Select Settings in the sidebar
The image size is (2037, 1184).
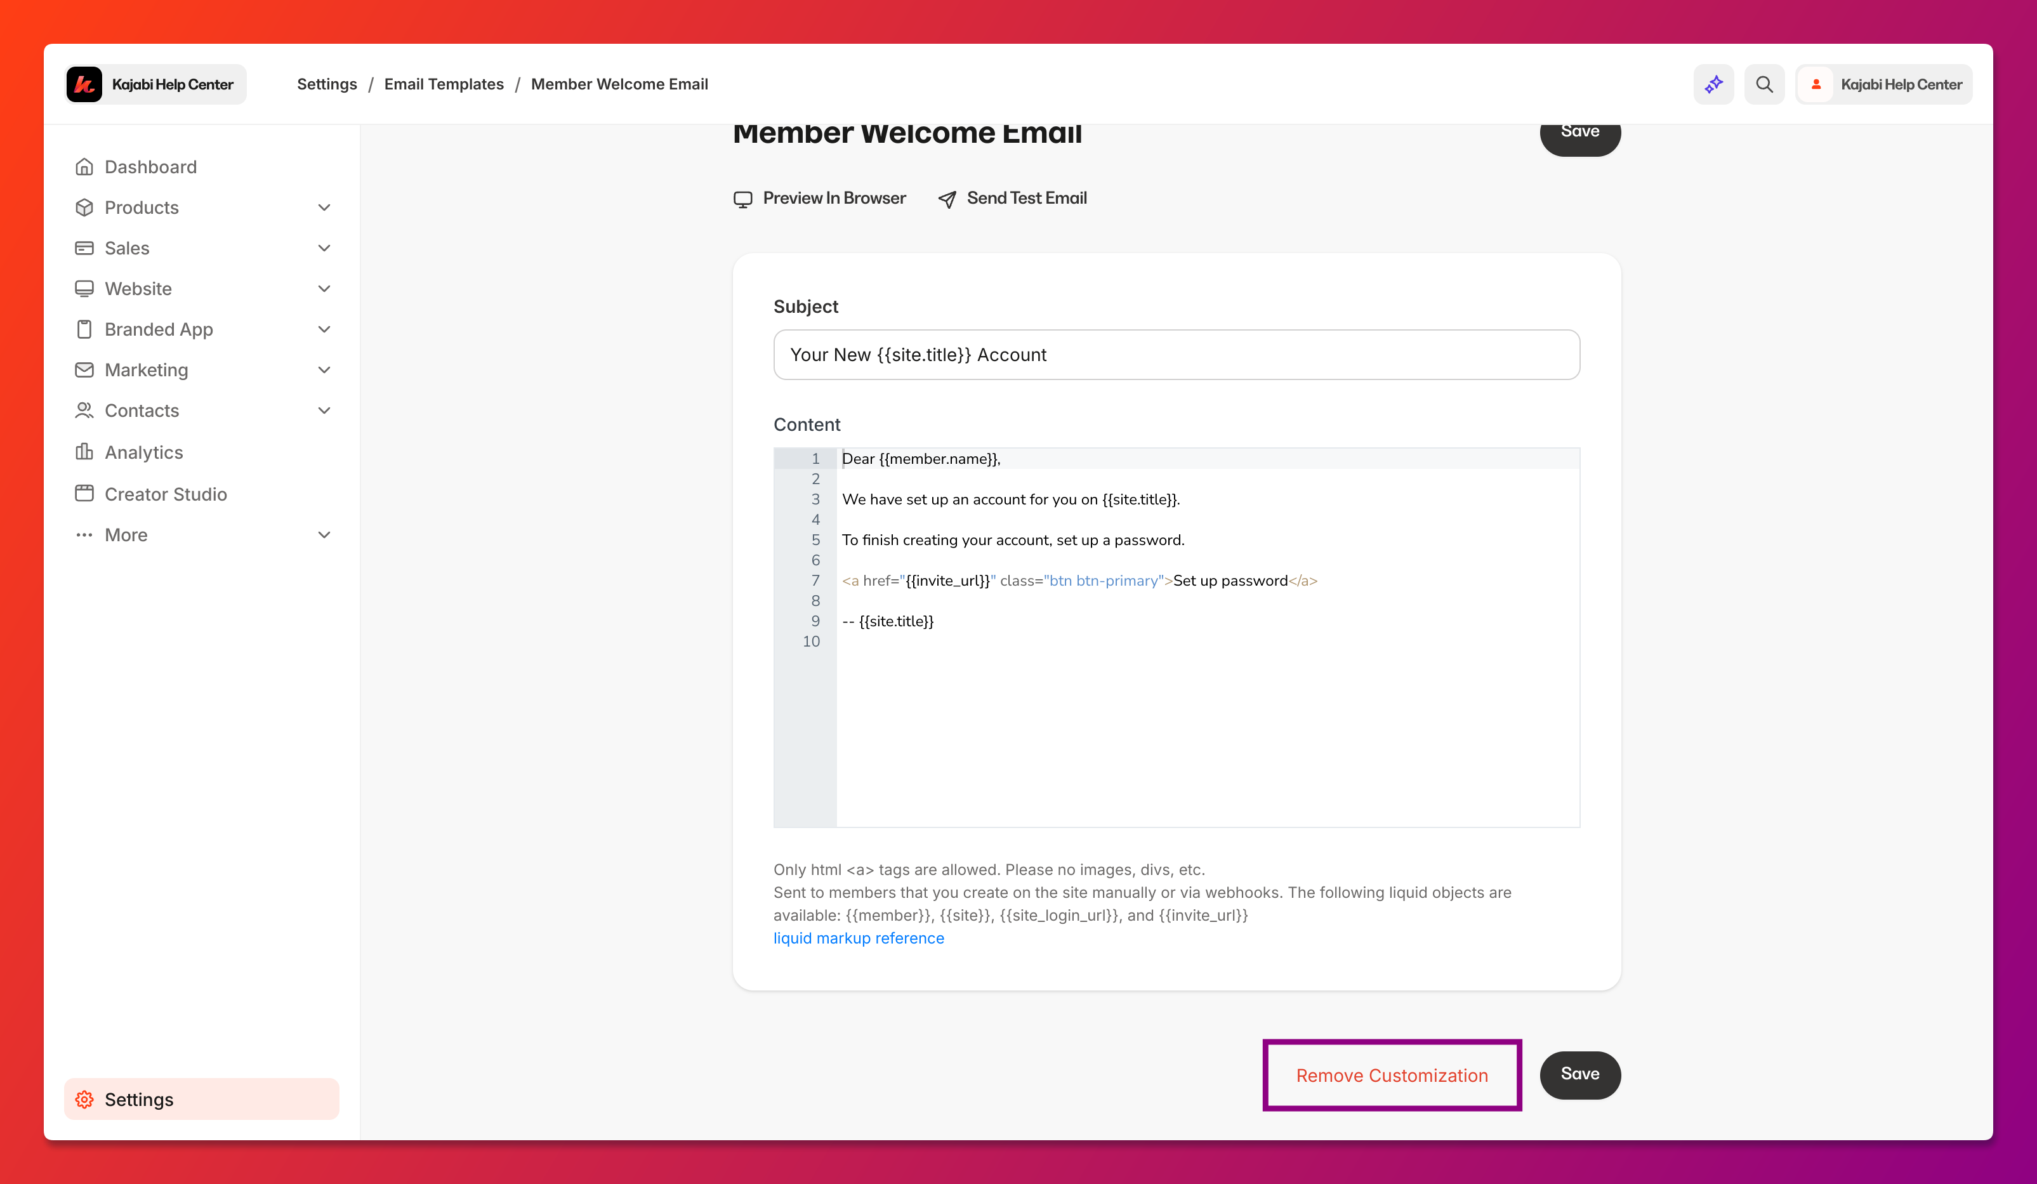202,1099
